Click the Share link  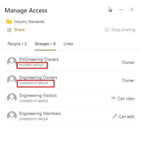tap(19, 30)
